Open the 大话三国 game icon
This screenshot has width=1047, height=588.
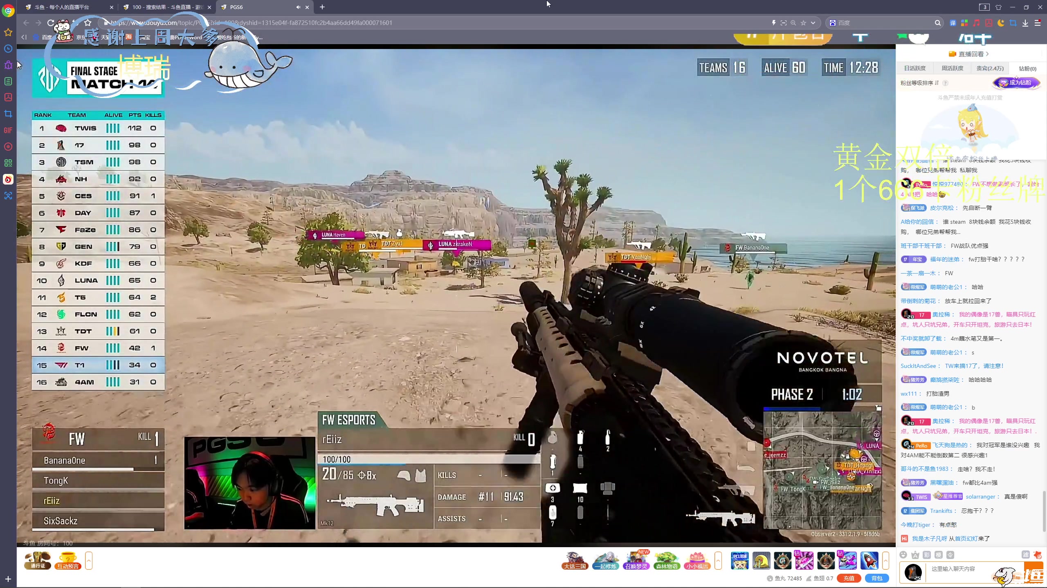(575, 560)
